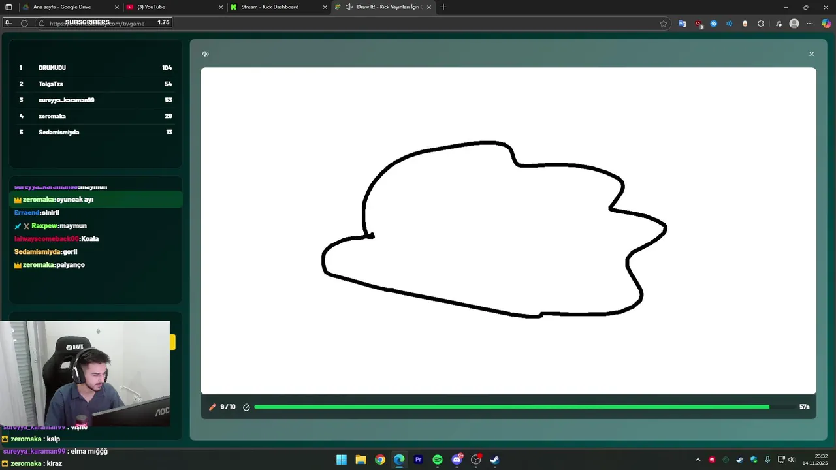The image size is (836, 470).
Task: Open a new browser tab
Action: tap(443, 7)
